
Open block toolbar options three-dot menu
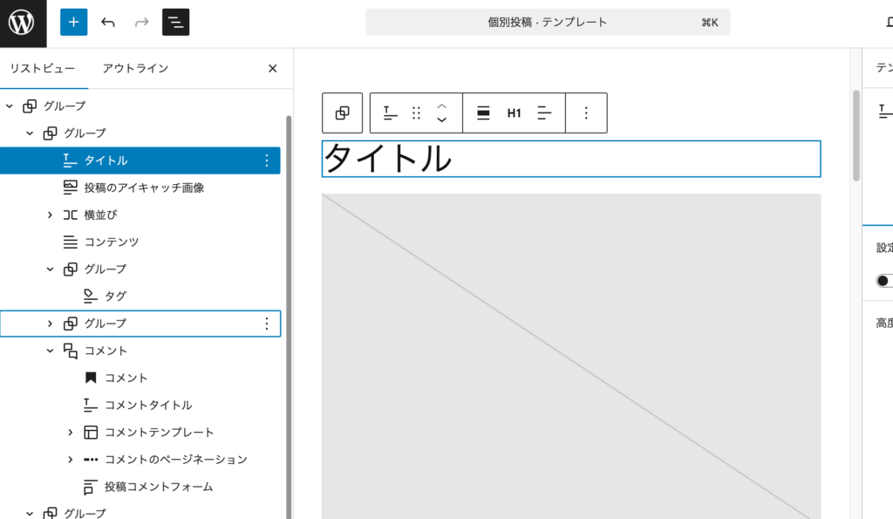[586, 113]
